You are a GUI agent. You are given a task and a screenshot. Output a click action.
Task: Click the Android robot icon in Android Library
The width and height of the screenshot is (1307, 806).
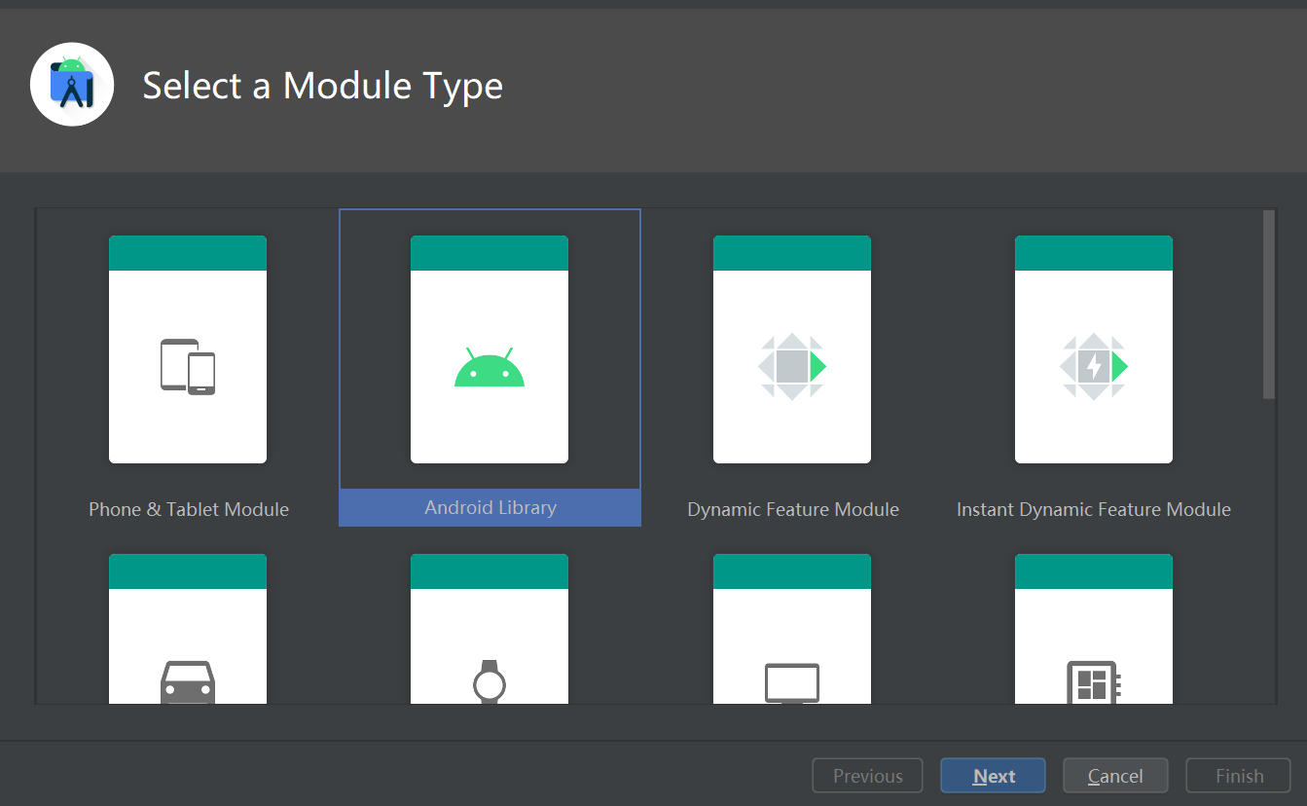click(x=490, y=367)
